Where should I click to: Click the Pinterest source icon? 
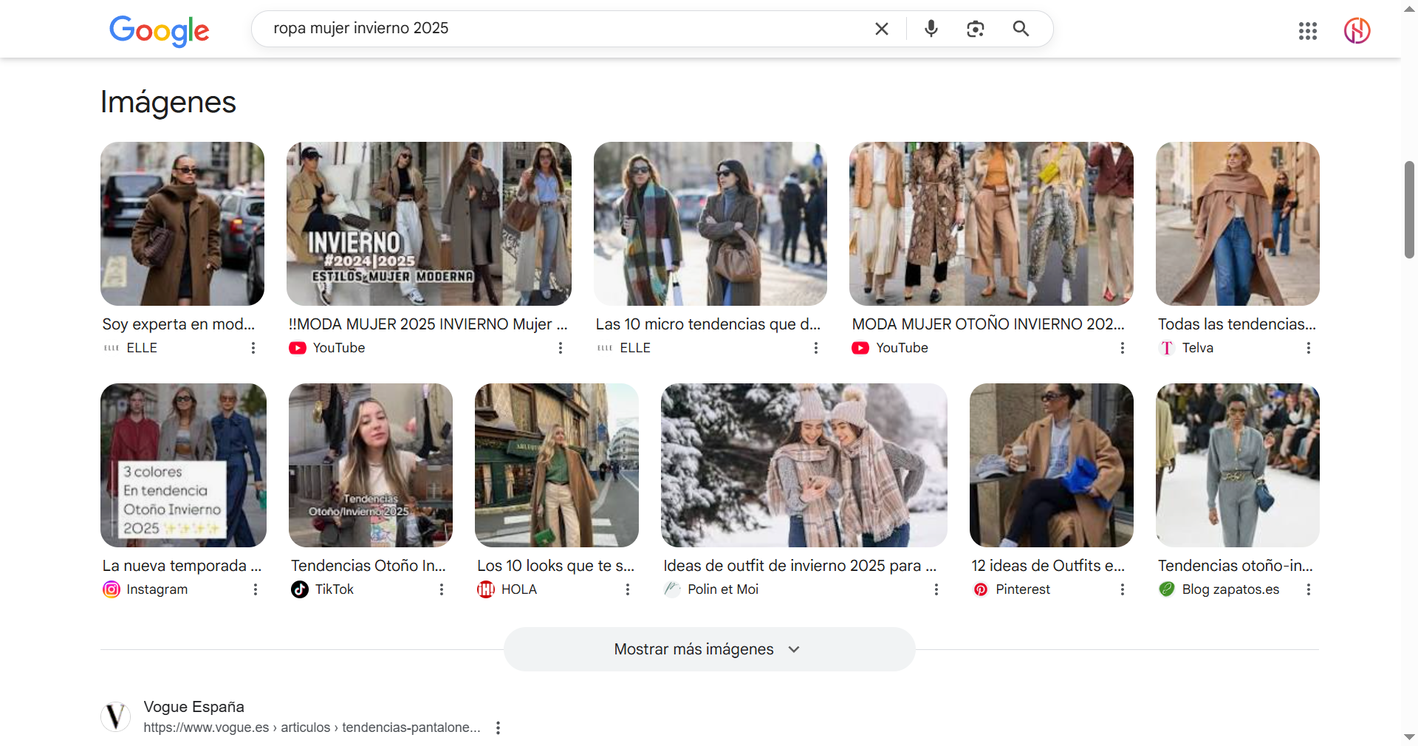[x=981, y=589]
